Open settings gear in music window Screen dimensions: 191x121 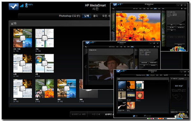[185, 75]
